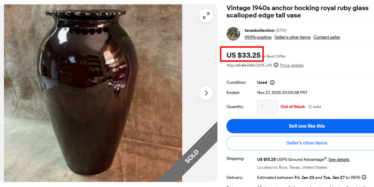Image resolution: width=374 pixels, height=187 pixels.
Task: Click the Quantity input box
Action: click(268, 107)
